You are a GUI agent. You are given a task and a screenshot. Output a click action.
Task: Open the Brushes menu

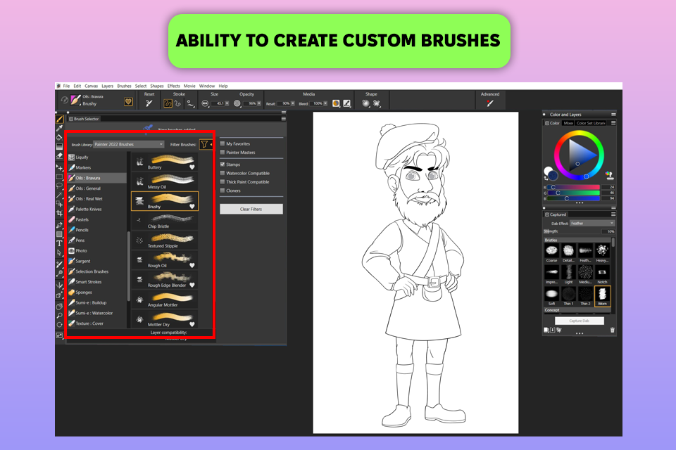click(124, 86)
